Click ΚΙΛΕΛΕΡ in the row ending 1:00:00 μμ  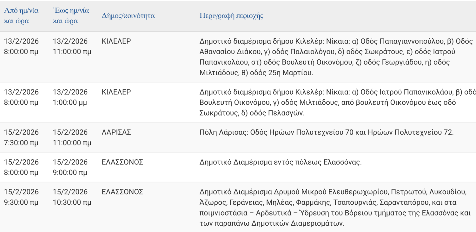pos(116,92)
